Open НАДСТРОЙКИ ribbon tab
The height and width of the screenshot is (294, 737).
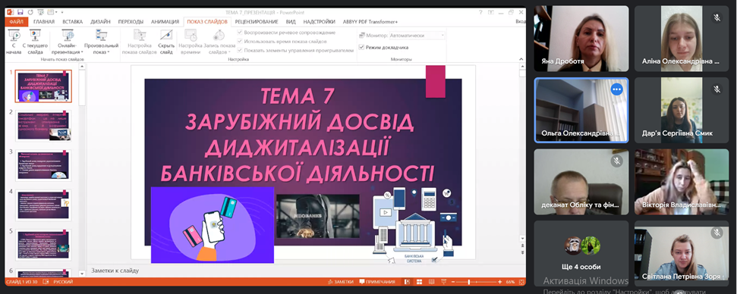319,21
